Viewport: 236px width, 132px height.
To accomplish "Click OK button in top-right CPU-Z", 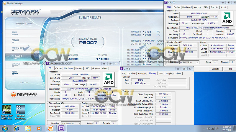I will point(230,69).
